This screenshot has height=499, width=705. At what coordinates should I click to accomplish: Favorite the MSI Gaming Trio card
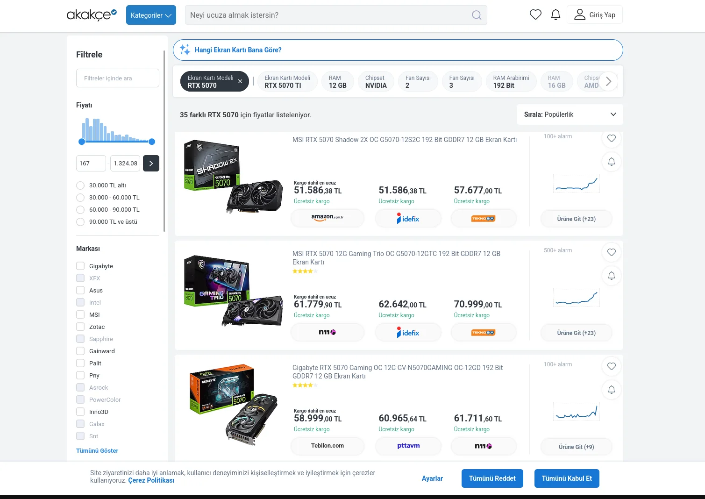tap(612, 252)
